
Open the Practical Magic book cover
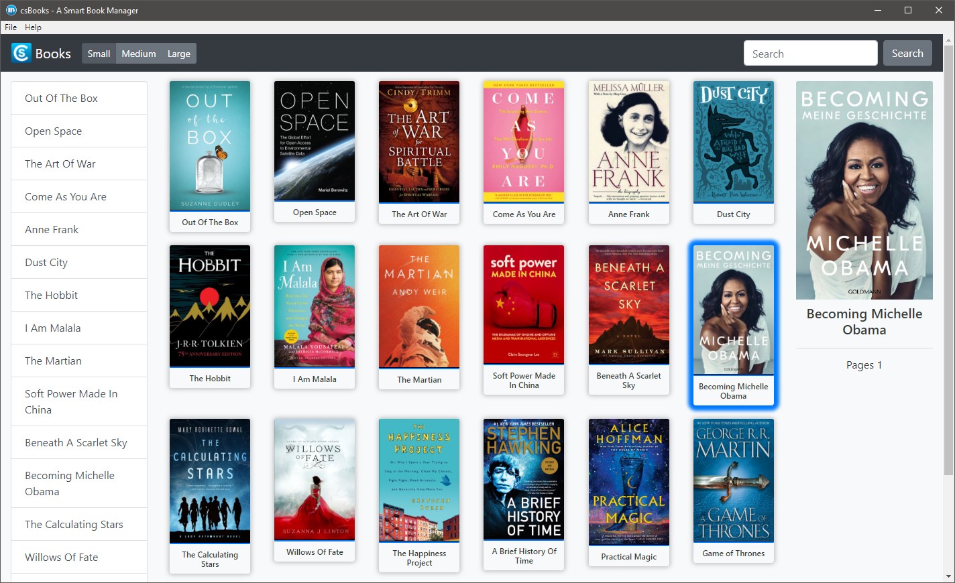pos(629,482)
